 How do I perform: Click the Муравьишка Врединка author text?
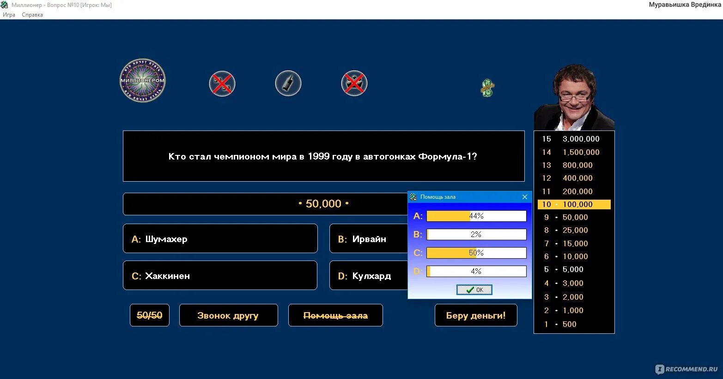tap(685, 5)
